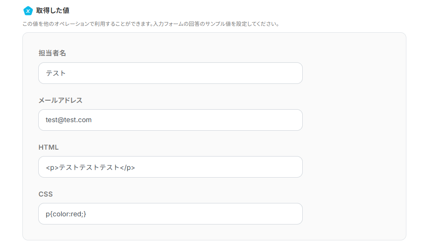Image resolution: width=424 pixels, height=252 pixels.
Task: Click the 担当者名 field label
Action: [x=52, y=53]
